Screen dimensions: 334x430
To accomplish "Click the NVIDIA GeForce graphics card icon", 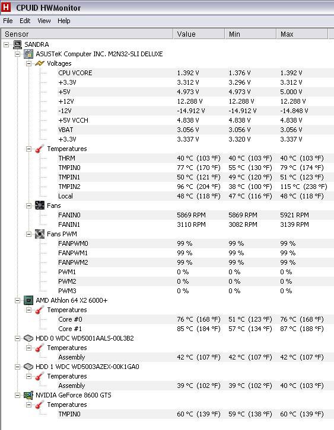I will [x=28, y=395].
